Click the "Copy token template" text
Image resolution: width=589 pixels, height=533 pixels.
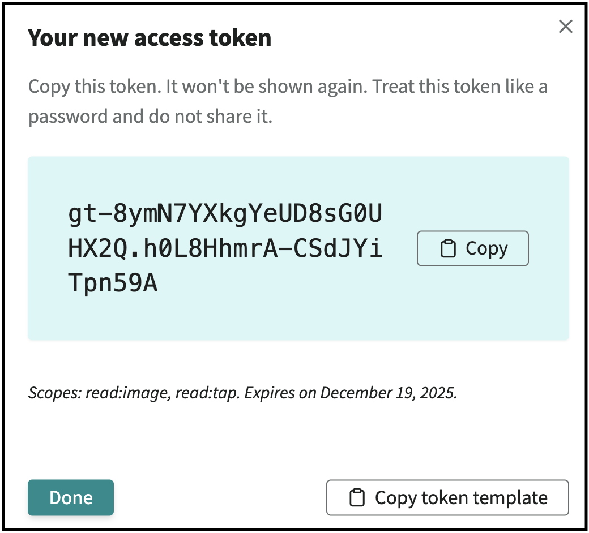coord(461,498)
